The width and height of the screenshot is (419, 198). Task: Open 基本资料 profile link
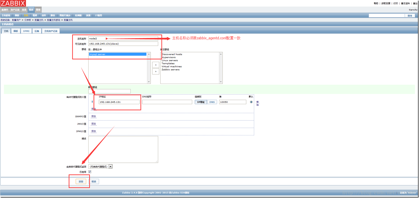pyautogui.click(x=405, y=3)
